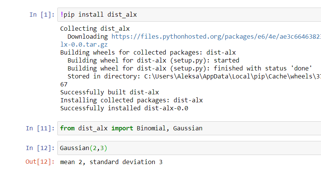321x169 pixels.
Task: Click the 'Collecting dist_alx' output line
Action: pyautogui.click(x=95, y=28)
